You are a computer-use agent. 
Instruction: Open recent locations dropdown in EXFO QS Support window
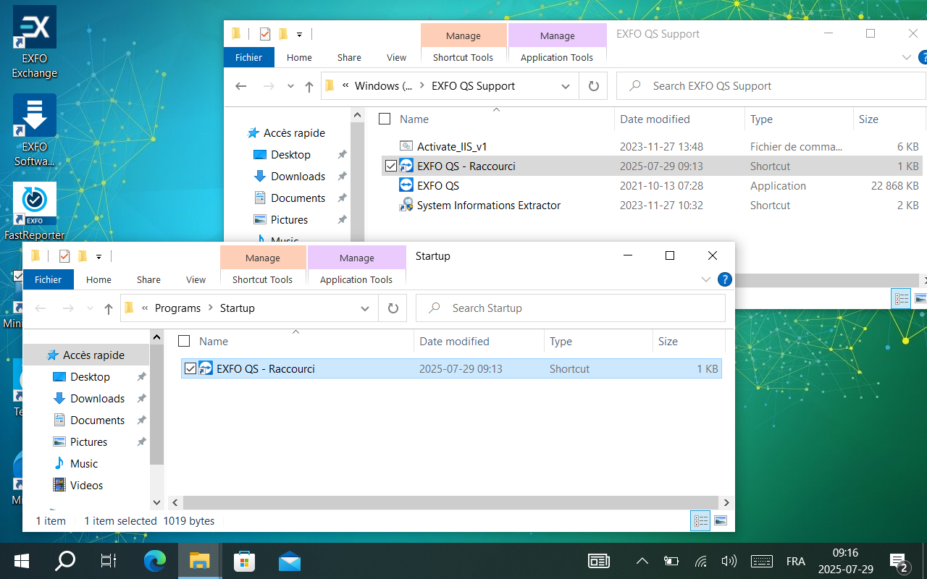[290, 86]
